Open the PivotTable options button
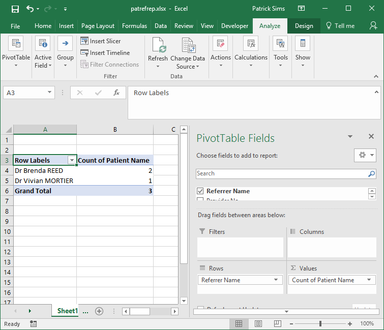384x330 pixels. tap(16, 52)
